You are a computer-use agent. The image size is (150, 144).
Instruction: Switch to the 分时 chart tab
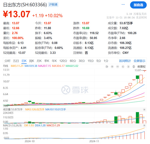tap(7, 61)
